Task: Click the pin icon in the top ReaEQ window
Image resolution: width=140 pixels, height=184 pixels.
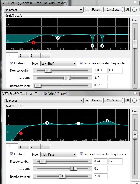Action: click(135, 3)
